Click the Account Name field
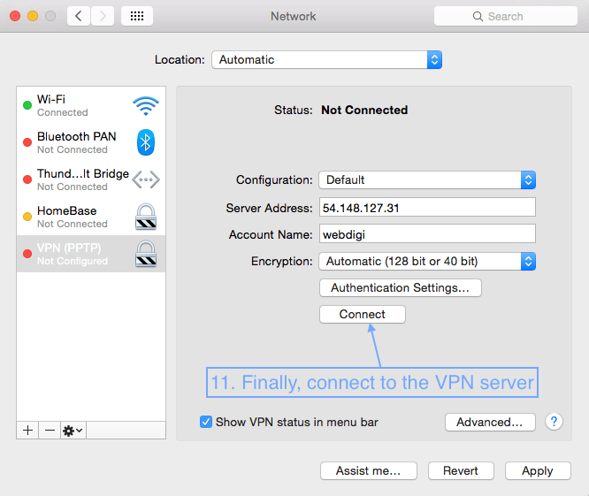Image resolution: width=589 pixels, height=496 pixels. coord(427,234)
